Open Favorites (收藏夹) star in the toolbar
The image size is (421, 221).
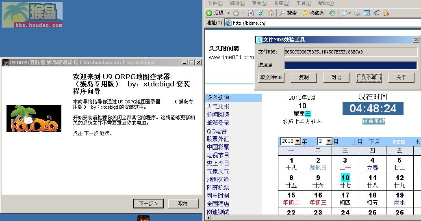click(x=313, y=13)
